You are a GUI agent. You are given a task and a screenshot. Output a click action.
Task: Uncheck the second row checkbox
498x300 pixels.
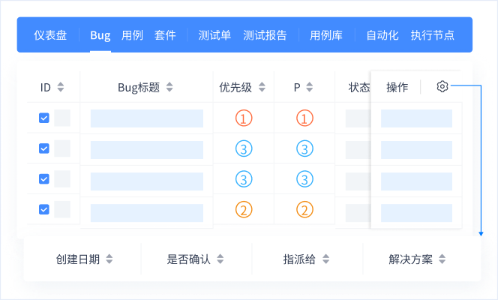pyautogui.click(x=44, y=148)
